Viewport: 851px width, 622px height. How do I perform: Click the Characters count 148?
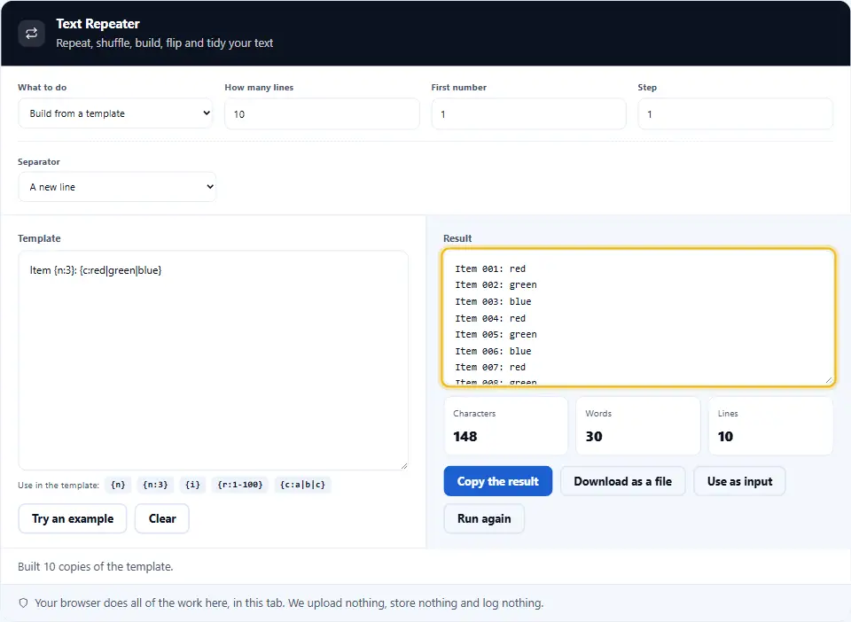point(465,437)
